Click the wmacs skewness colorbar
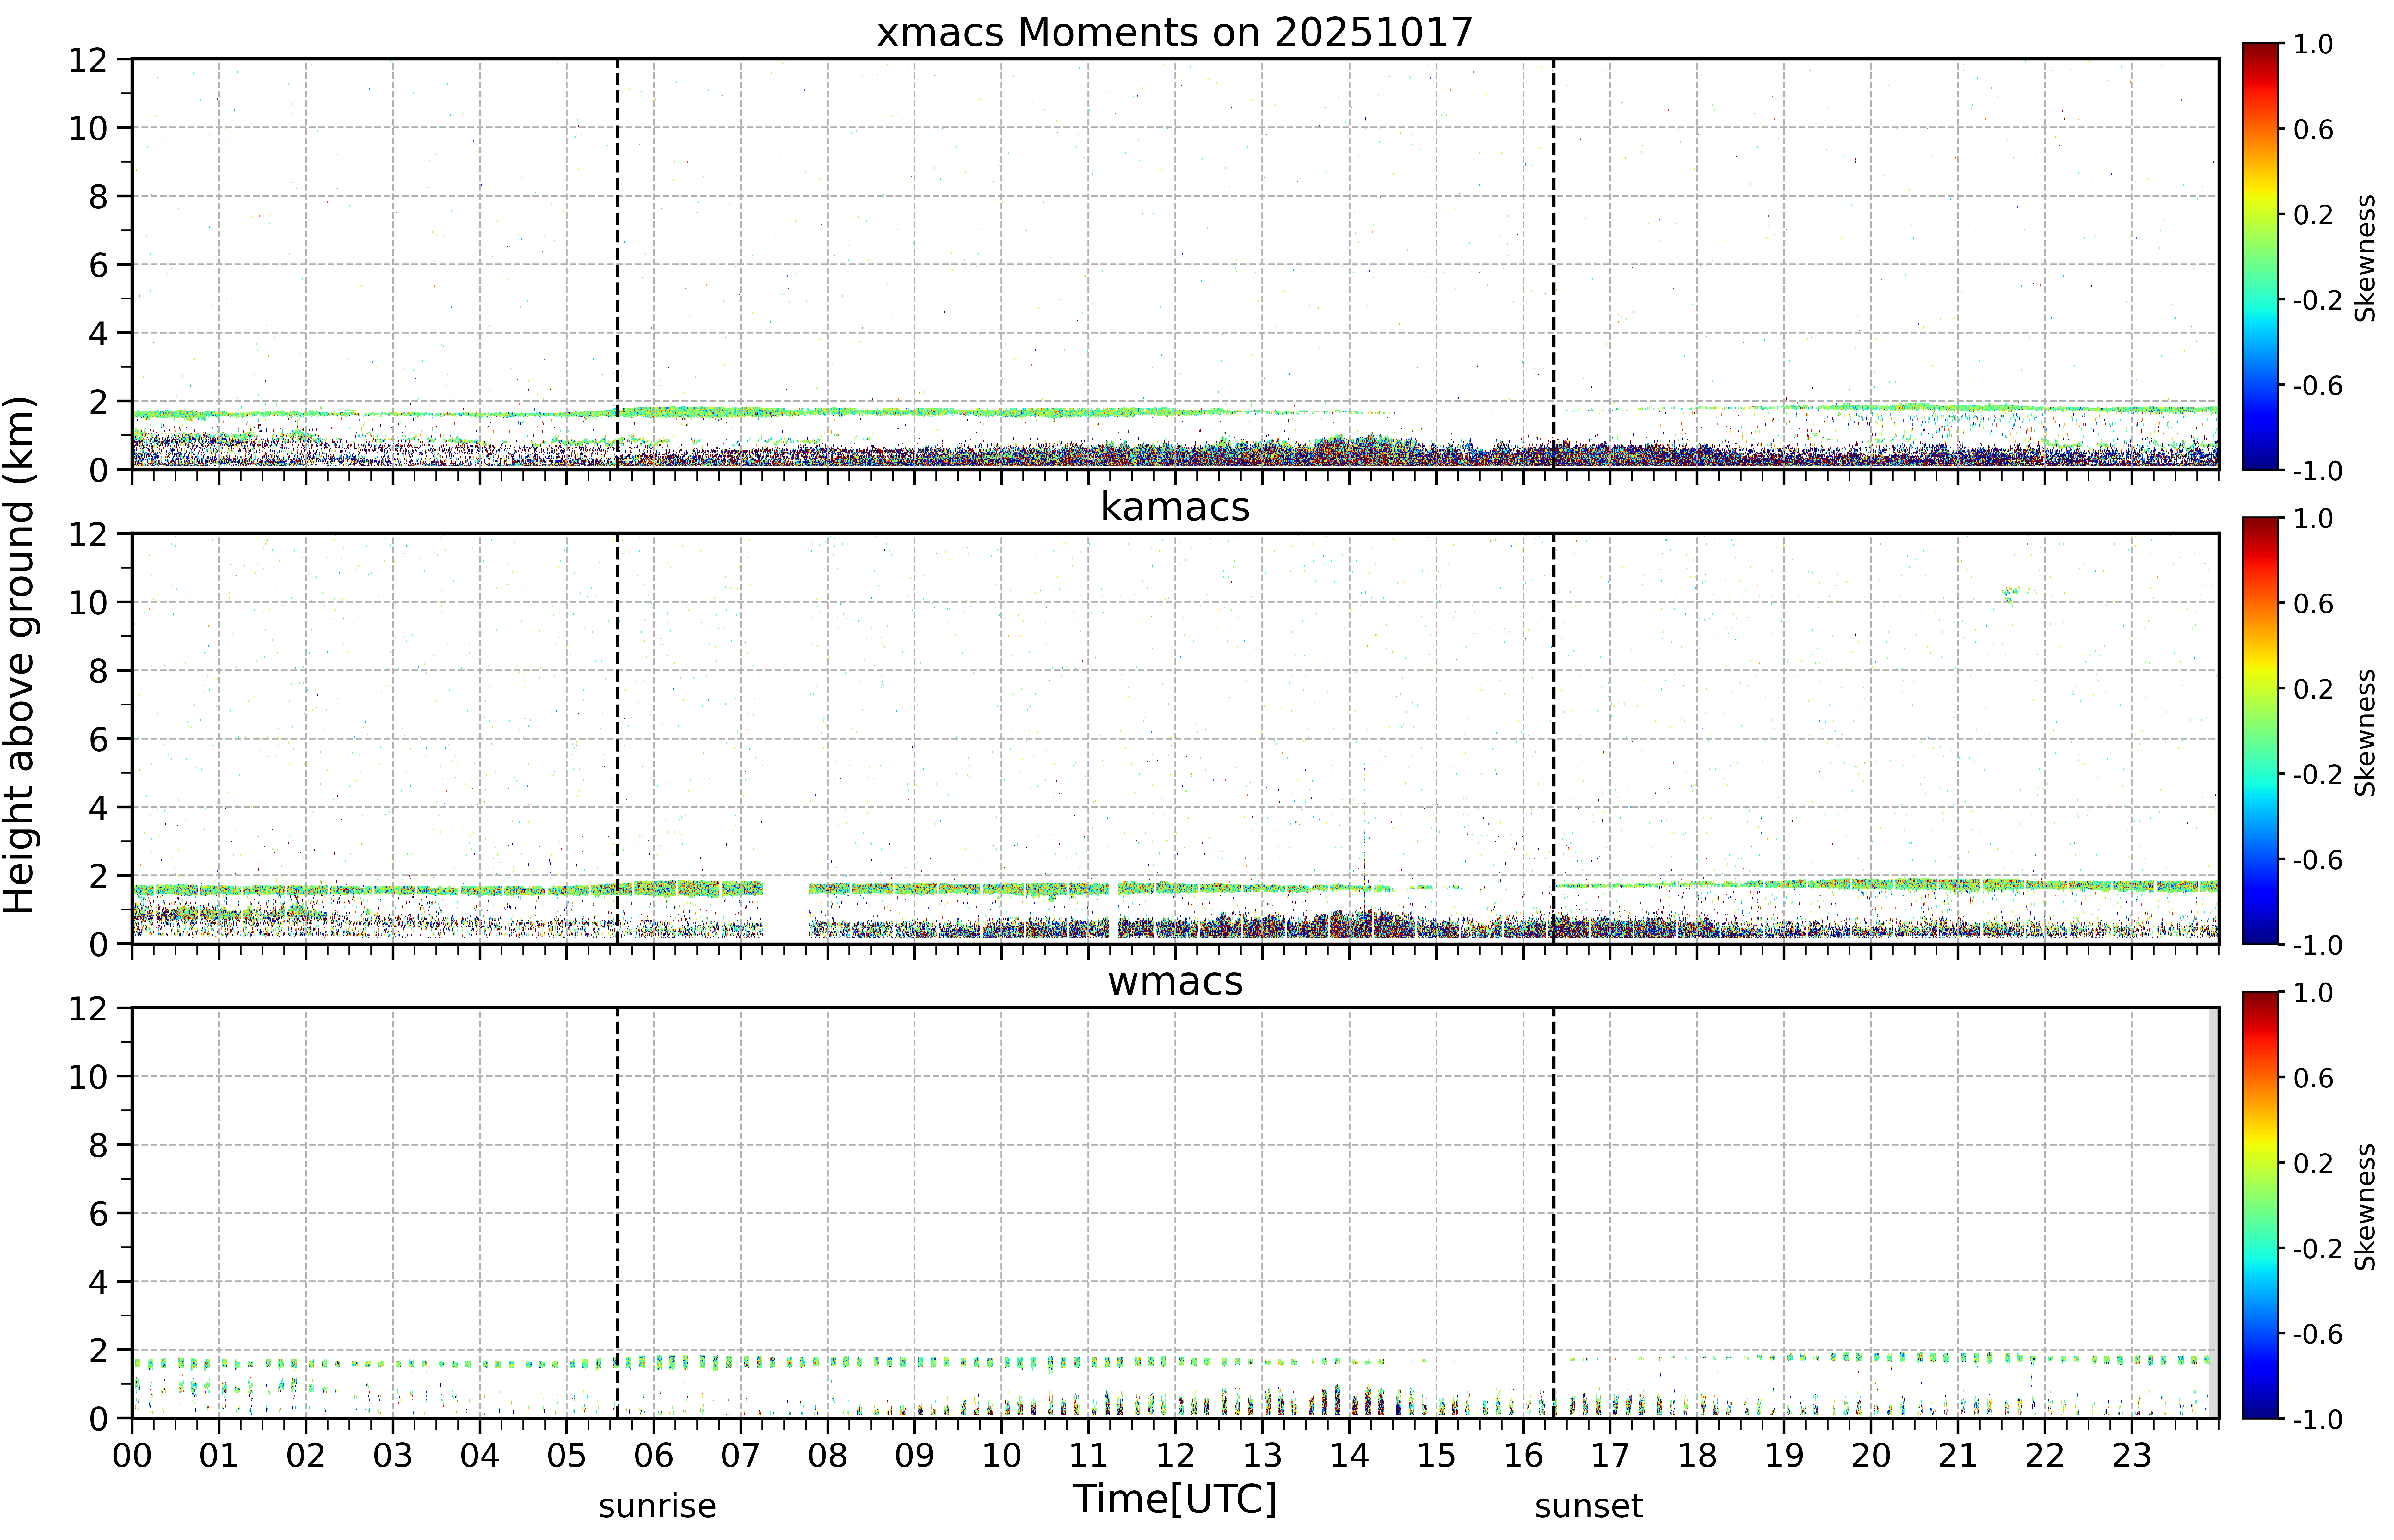The height and width of the screenshot is (1540, 2394). click(2260, 1205)
